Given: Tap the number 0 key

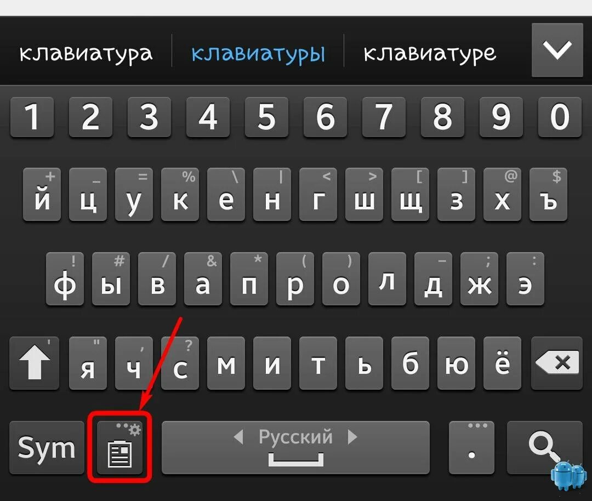Looking at the screenshot, I should 560,117.
